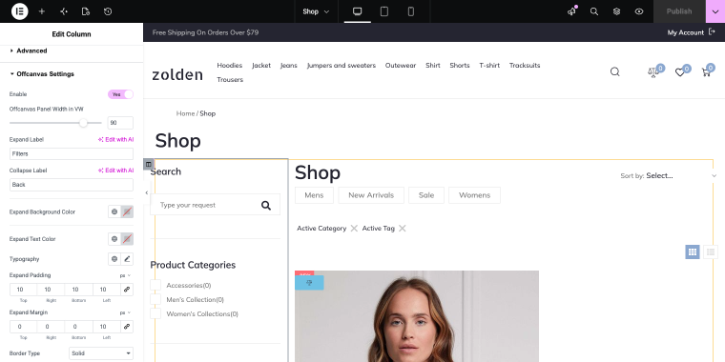Pick Expand Text Color swatch
The height and width of the screenshot is (362, 725).
(x=127, y=239)
